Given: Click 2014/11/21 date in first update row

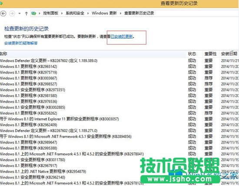Looking at the screenshot, I should point(230,61).
